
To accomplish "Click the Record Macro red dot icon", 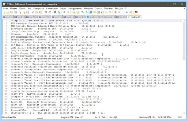I will coord(115,12).
